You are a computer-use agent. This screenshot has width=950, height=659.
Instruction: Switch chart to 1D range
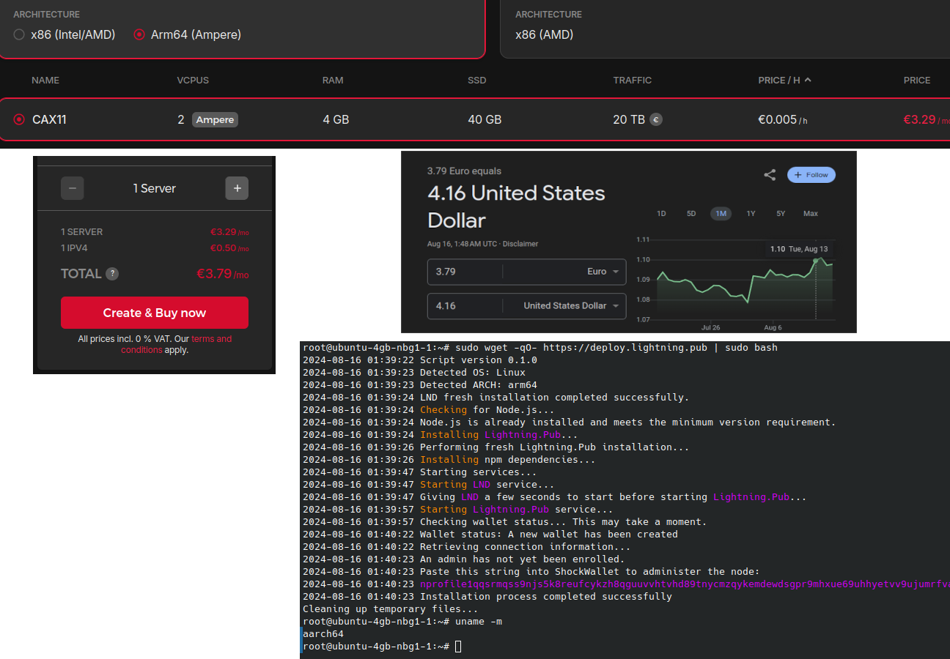tap(661, 214)
